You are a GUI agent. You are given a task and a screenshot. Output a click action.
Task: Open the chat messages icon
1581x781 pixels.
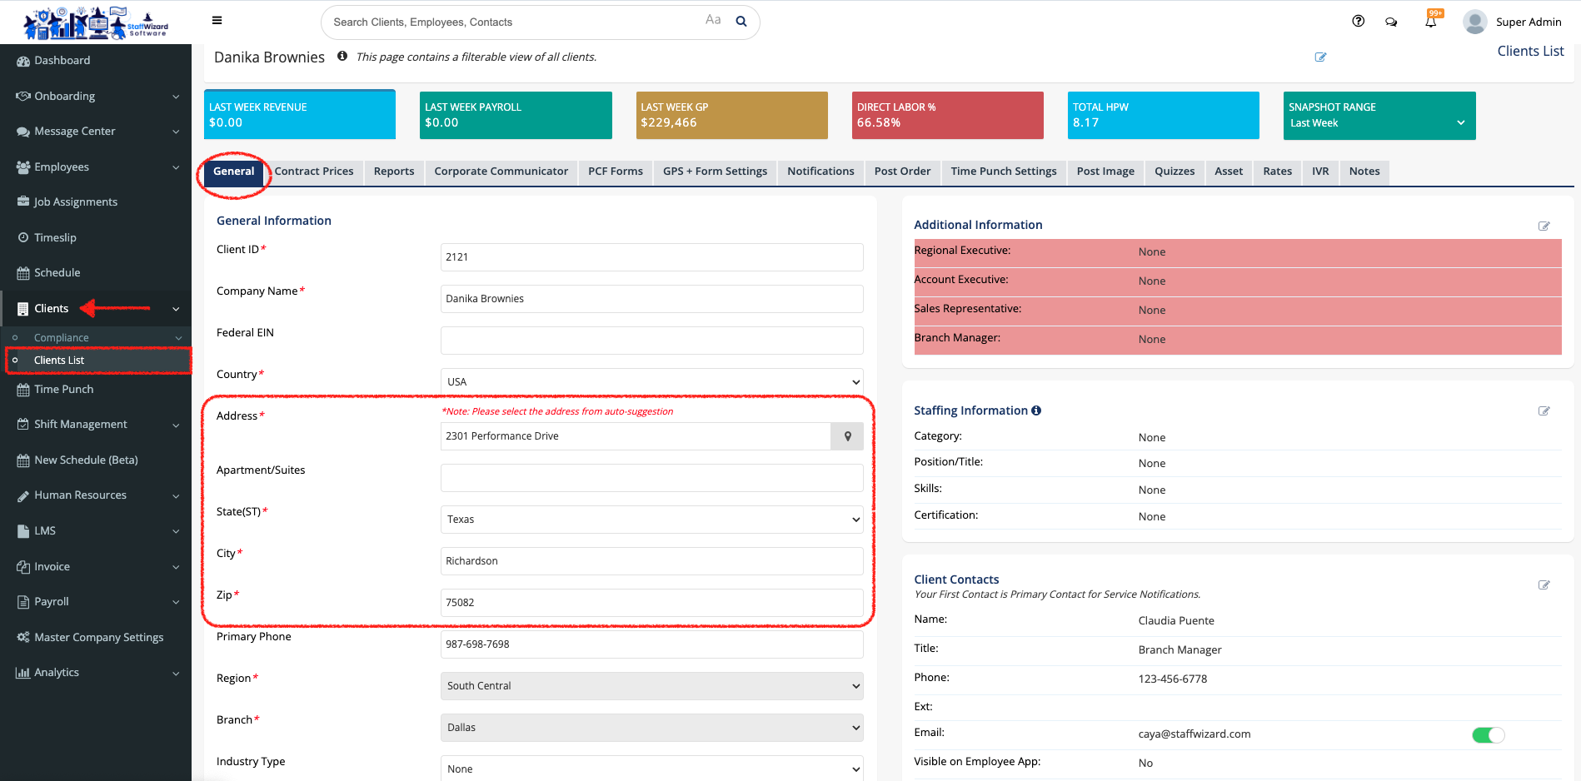[1391, 22]
